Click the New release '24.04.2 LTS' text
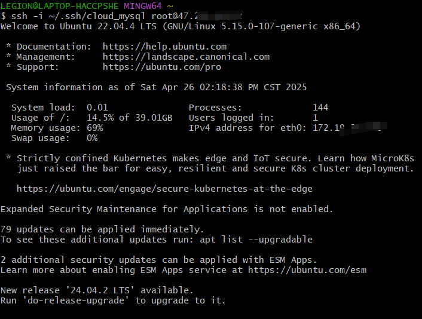Viewport: 422px width, 319px height. (x=68, y=290)
